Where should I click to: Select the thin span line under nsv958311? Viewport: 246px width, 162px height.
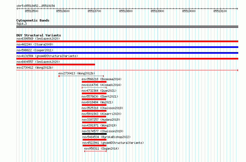coord(95,151)
